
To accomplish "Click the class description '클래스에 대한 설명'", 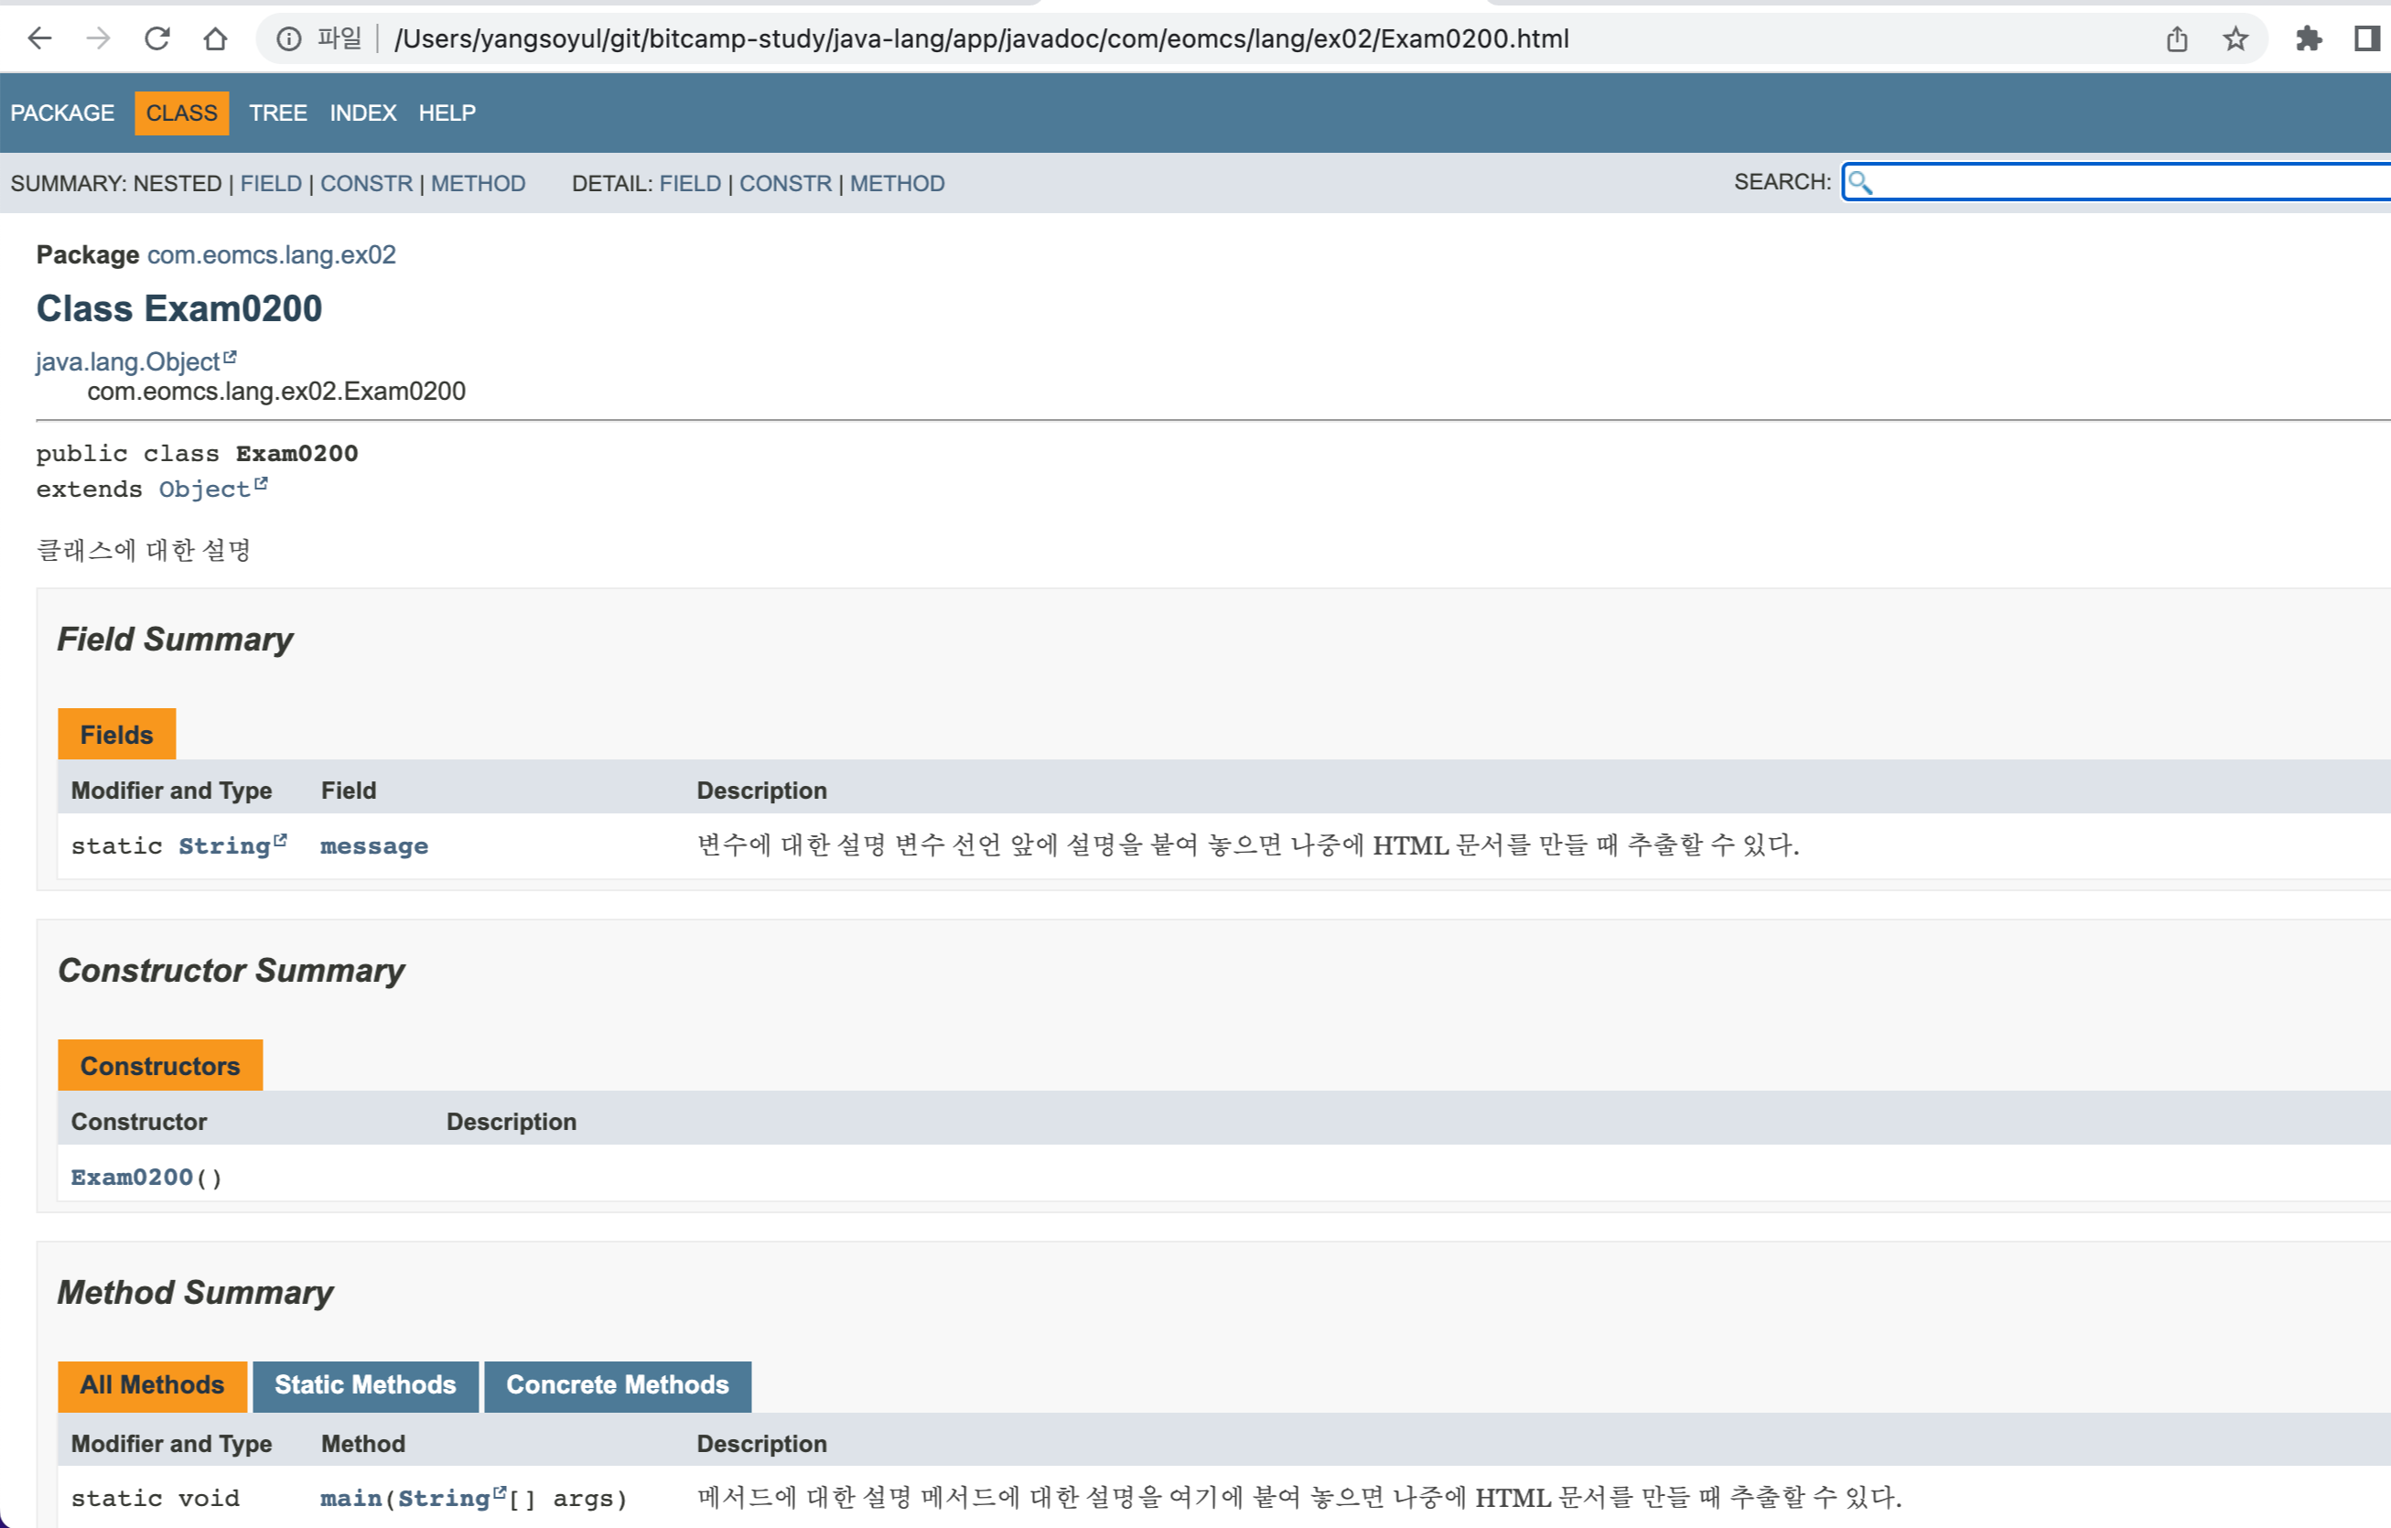I will [144, 550].
